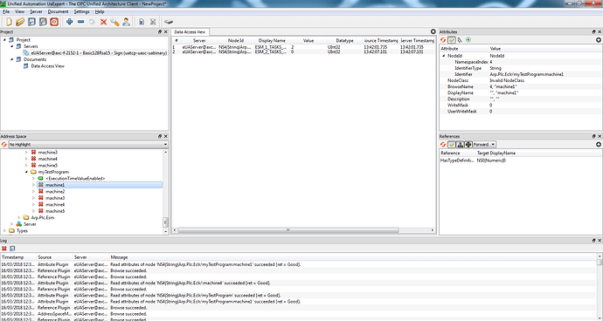
Task: Click the red stop/exit icon in the toolbar
Action: coord(54,22)
